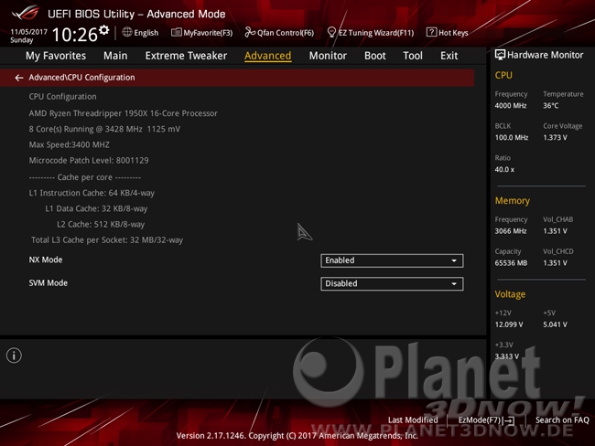
Task: Click the ROG logo in the header
Action: pyautogui.click(x=26, y=14)
